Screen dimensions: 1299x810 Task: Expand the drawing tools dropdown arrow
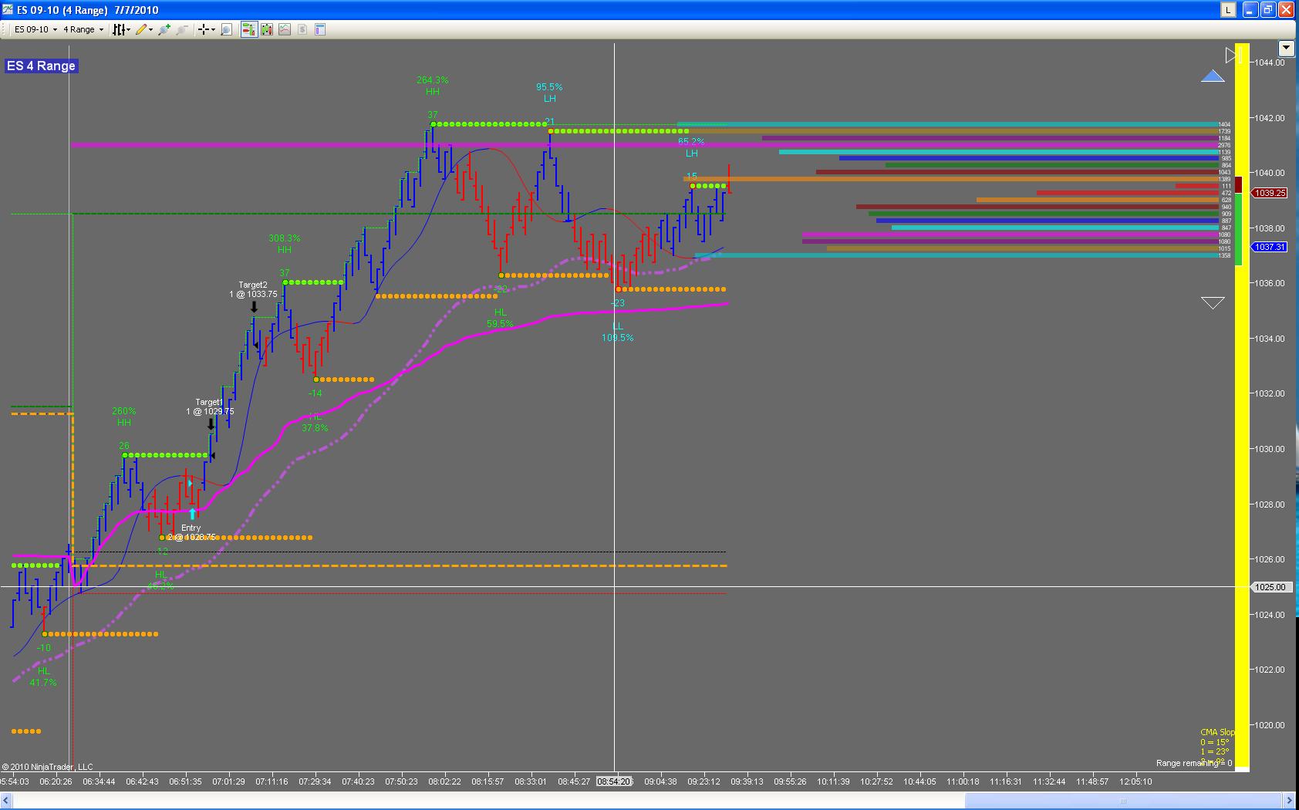point(150,29)
